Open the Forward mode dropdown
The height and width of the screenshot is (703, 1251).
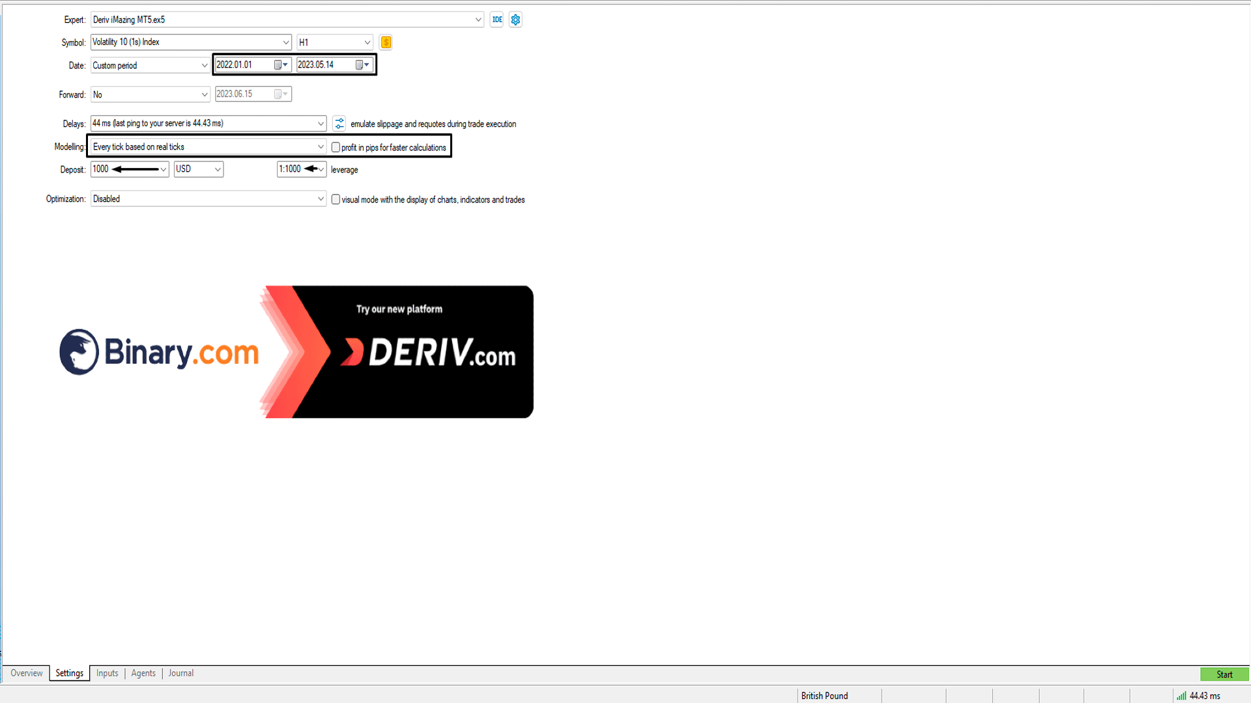150,94
